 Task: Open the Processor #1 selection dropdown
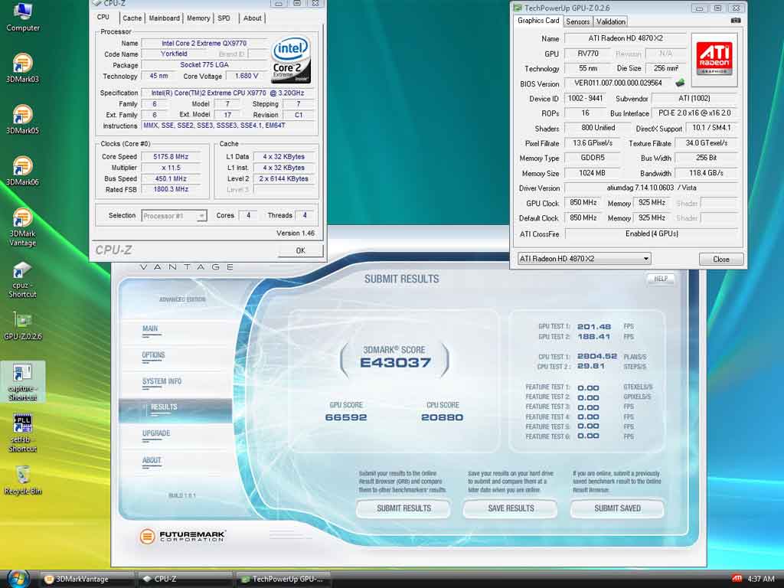pos(174,216)
